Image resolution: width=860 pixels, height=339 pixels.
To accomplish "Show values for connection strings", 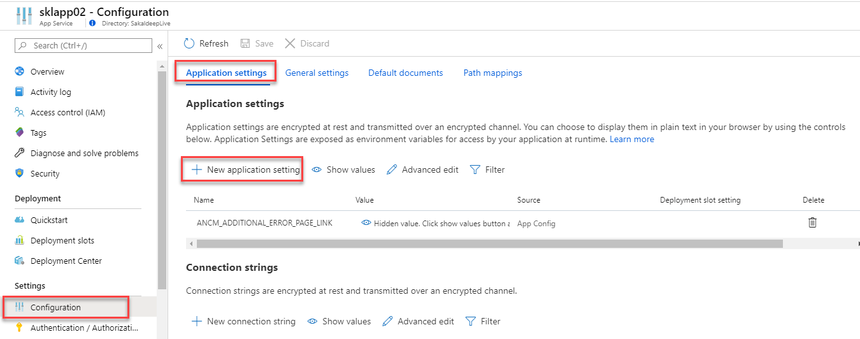I will pyautogui.click(x=339, y=321).
